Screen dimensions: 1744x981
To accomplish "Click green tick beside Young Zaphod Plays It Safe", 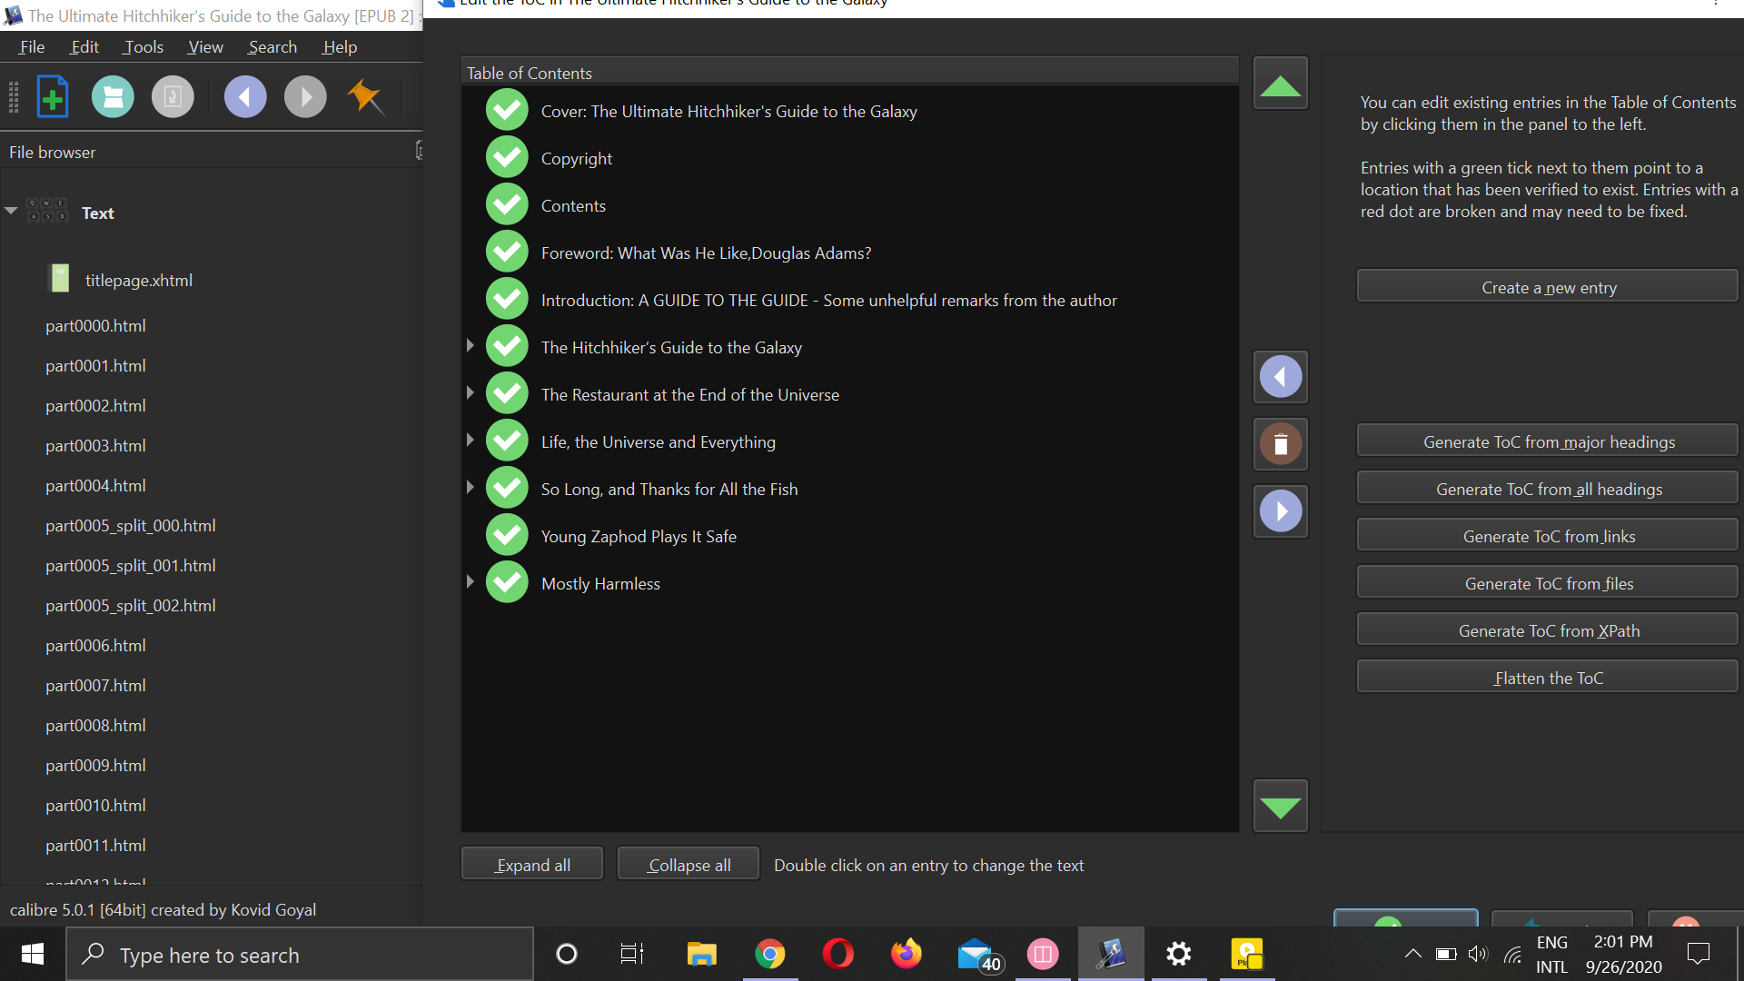I will pyautogui.click(x=507, y=536).
